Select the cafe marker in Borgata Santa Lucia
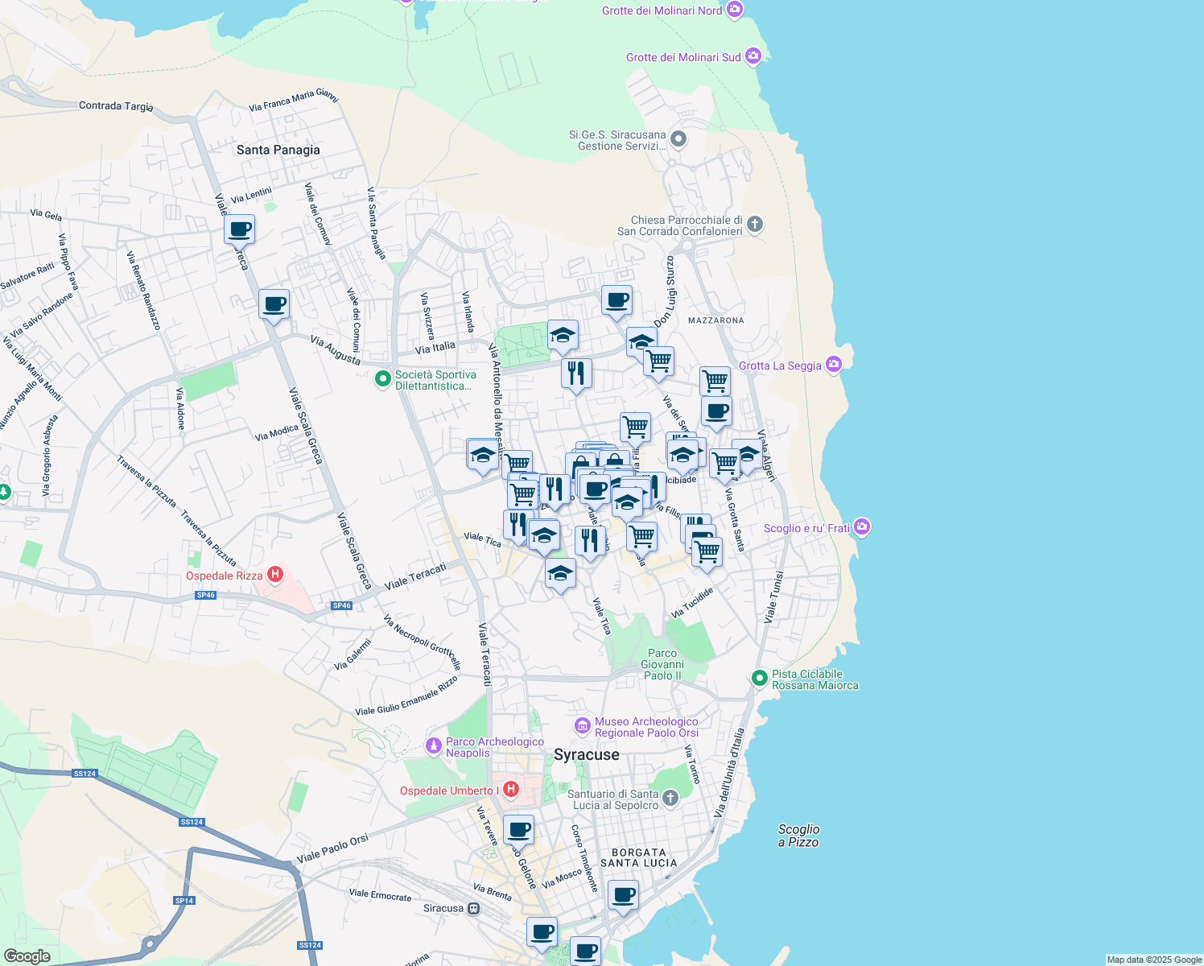1204x966 pixels. click(x=623, y=895)
